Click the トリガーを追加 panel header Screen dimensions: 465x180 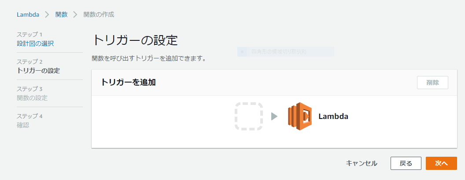click(x=128, y=83)
